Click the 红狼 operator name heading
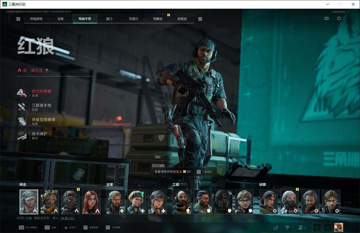 (x=36, y=46)
